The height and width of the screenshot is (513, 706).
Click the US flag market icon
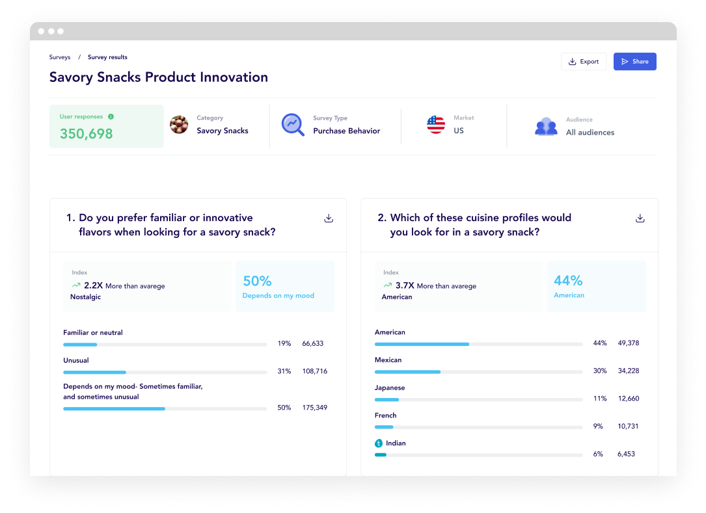point(435,125)
